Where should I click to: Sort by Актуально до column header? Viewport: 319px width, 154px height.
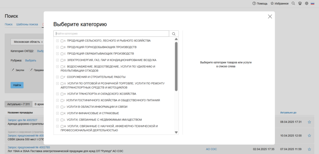(288, 113)
